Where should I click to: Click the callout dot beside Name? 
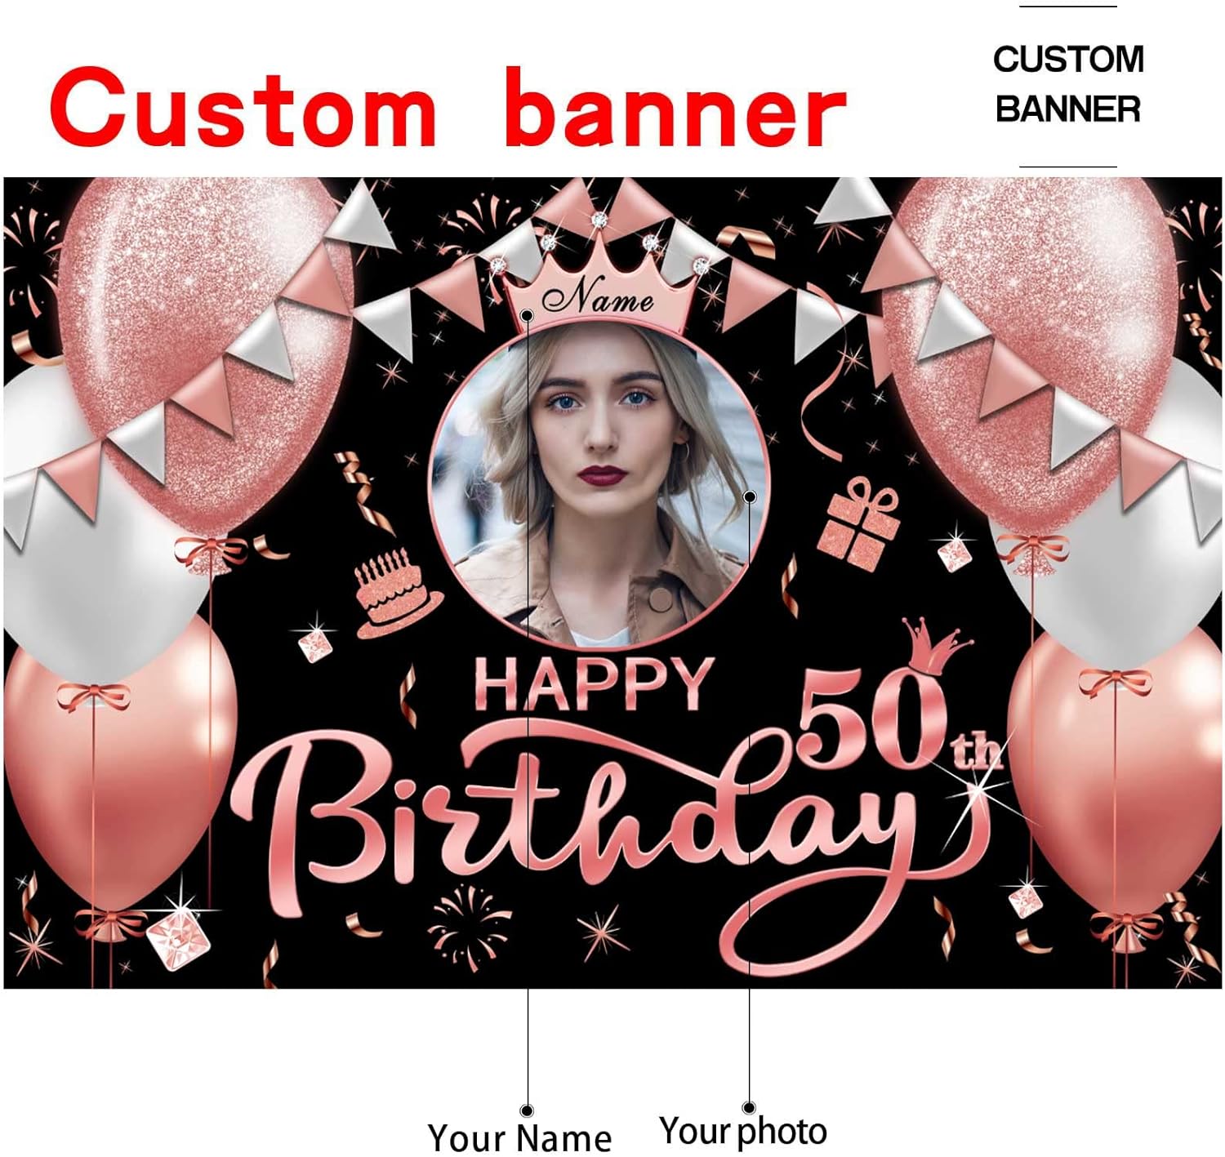528,315
